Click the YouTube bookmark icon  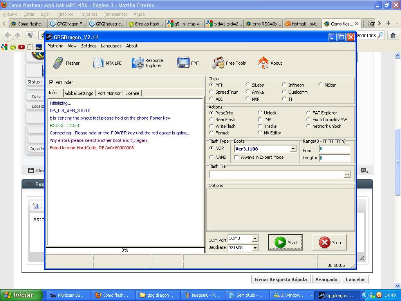[x=22, y=47]
